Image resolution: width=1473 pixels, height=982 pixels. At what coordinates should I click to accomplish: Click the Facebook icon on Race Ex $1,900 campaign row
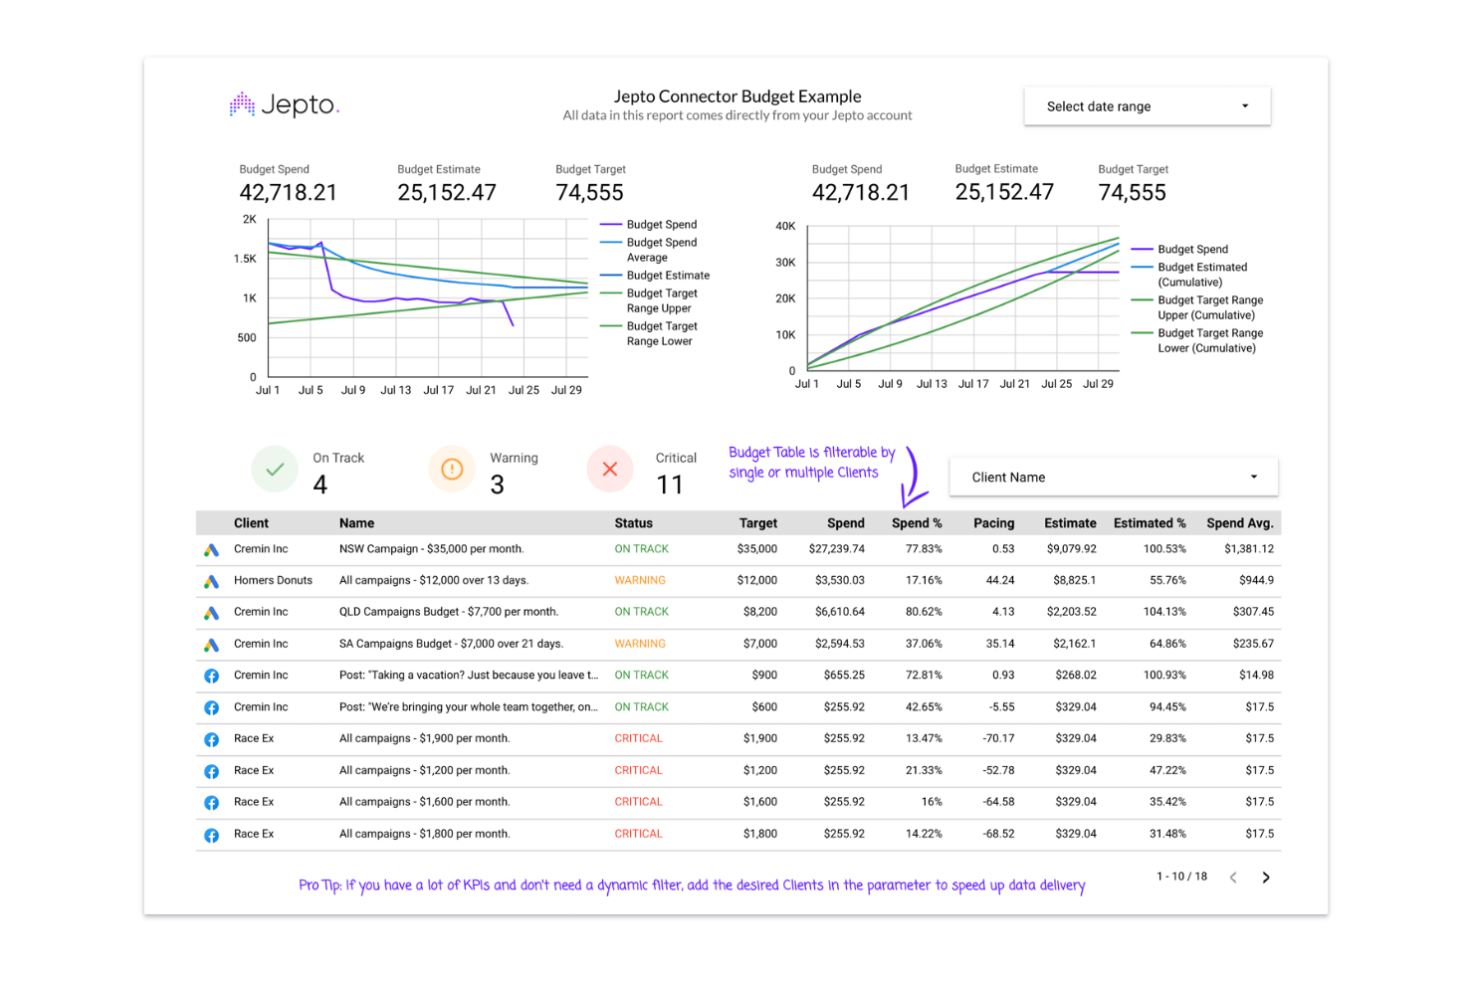(212, 738)
